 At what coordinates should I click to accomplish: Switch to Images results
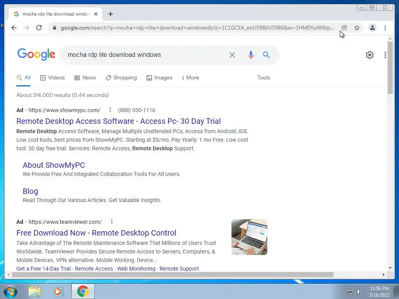click(159, 77)
